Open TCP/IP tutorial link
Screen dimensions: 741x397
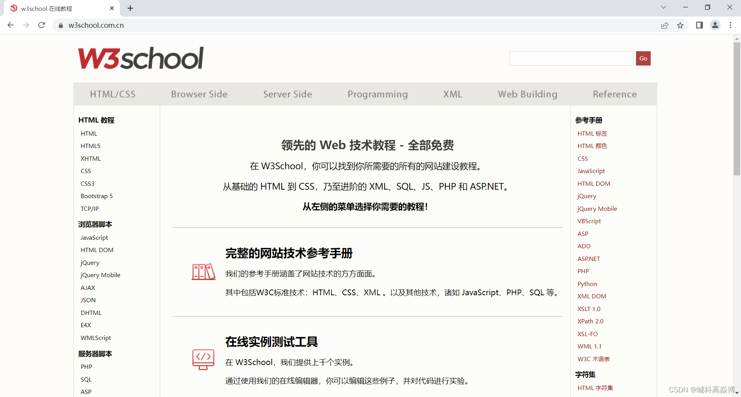[x=90, y=209]
